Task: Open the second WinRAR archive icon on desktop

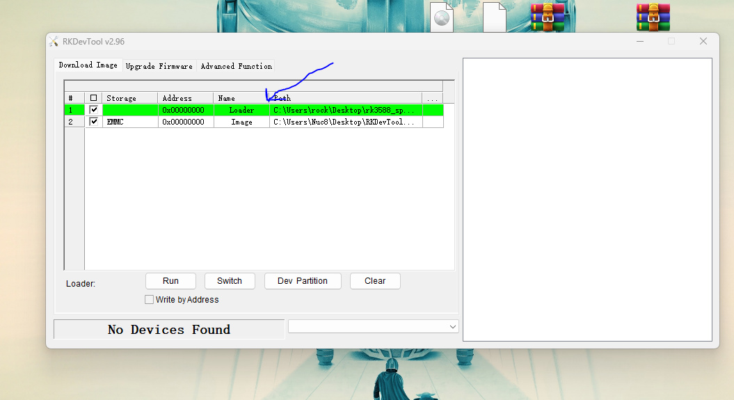Action: [653, 17]
